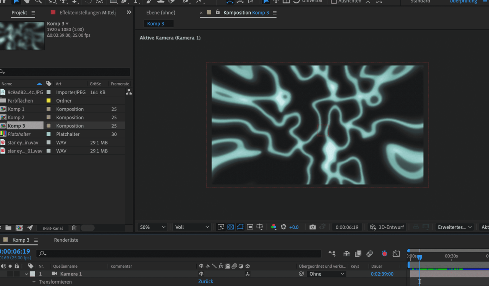Toggle mask and shape path visibility
This screenshot has height=286, width=489.
click(x=240, y=227)
